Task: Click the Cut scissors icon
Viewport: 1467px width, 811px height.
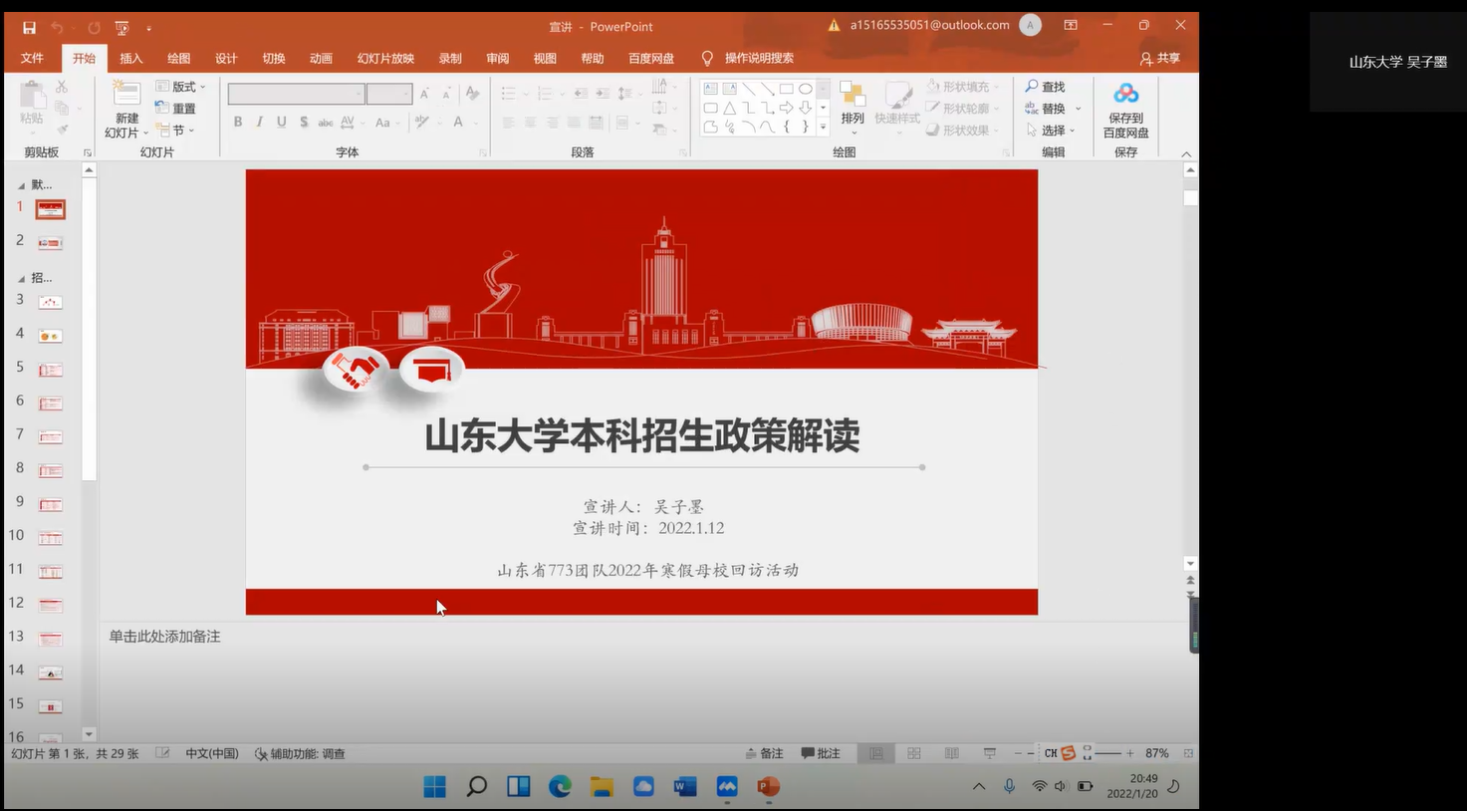Action: [x=62, y=88]
